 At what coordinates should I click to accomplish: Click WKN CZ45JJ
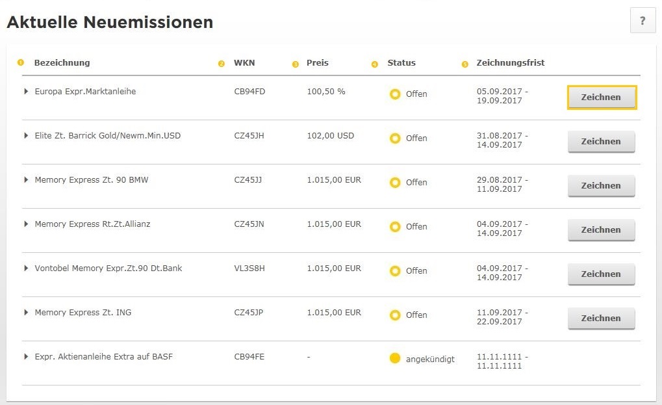pos(248,180)
